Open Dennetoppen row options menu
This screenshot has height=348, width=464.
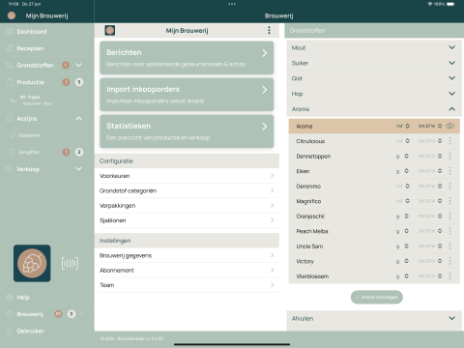[449, 156]
